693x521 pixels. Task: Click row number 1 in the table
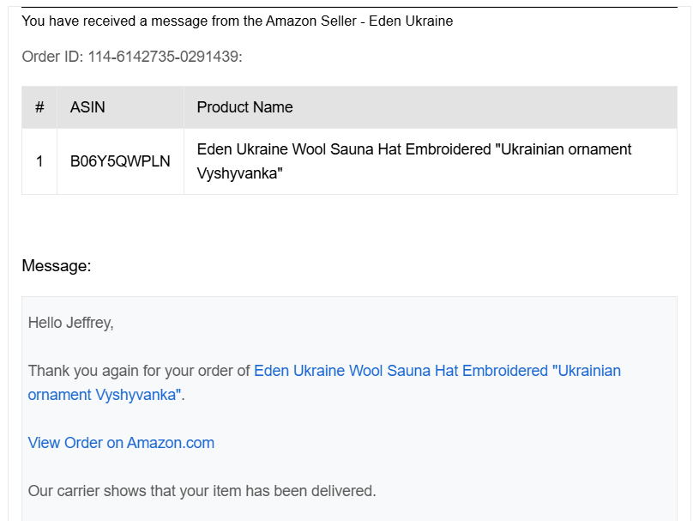coord(39,161)
